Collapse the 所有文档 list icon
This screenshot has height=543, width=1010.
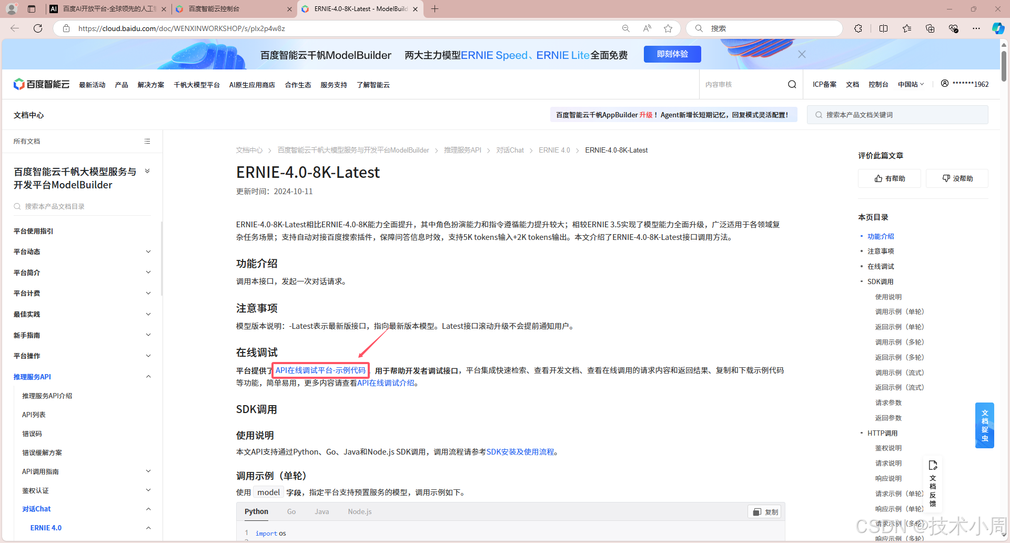(x=147, y=141)
